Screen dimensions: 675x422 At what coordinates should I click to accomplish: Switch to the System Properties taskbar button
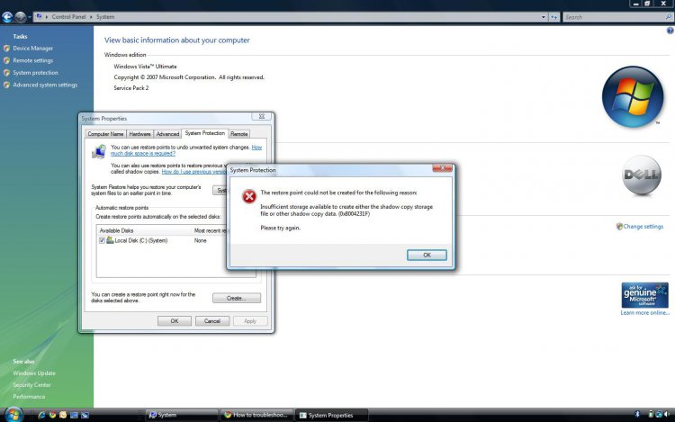332,415
